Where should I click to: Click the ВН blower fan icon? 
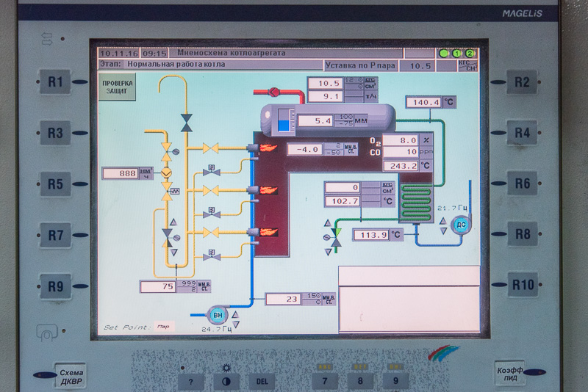point(218,315)
